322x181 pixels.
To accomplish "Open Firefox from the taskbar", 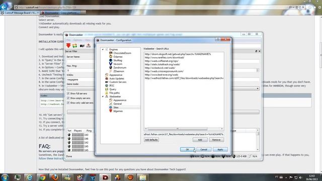I will [55, 177].
